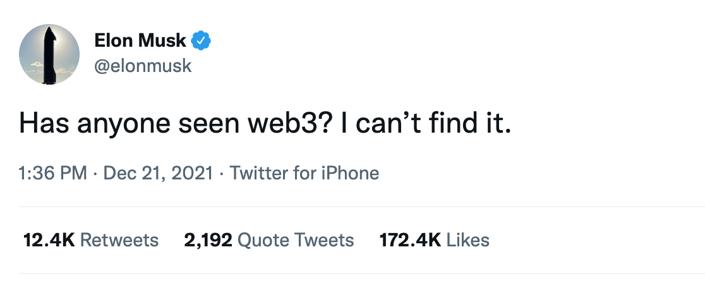Click the word Musk in display name
705x283 pixels.
(x=163, y=41)
